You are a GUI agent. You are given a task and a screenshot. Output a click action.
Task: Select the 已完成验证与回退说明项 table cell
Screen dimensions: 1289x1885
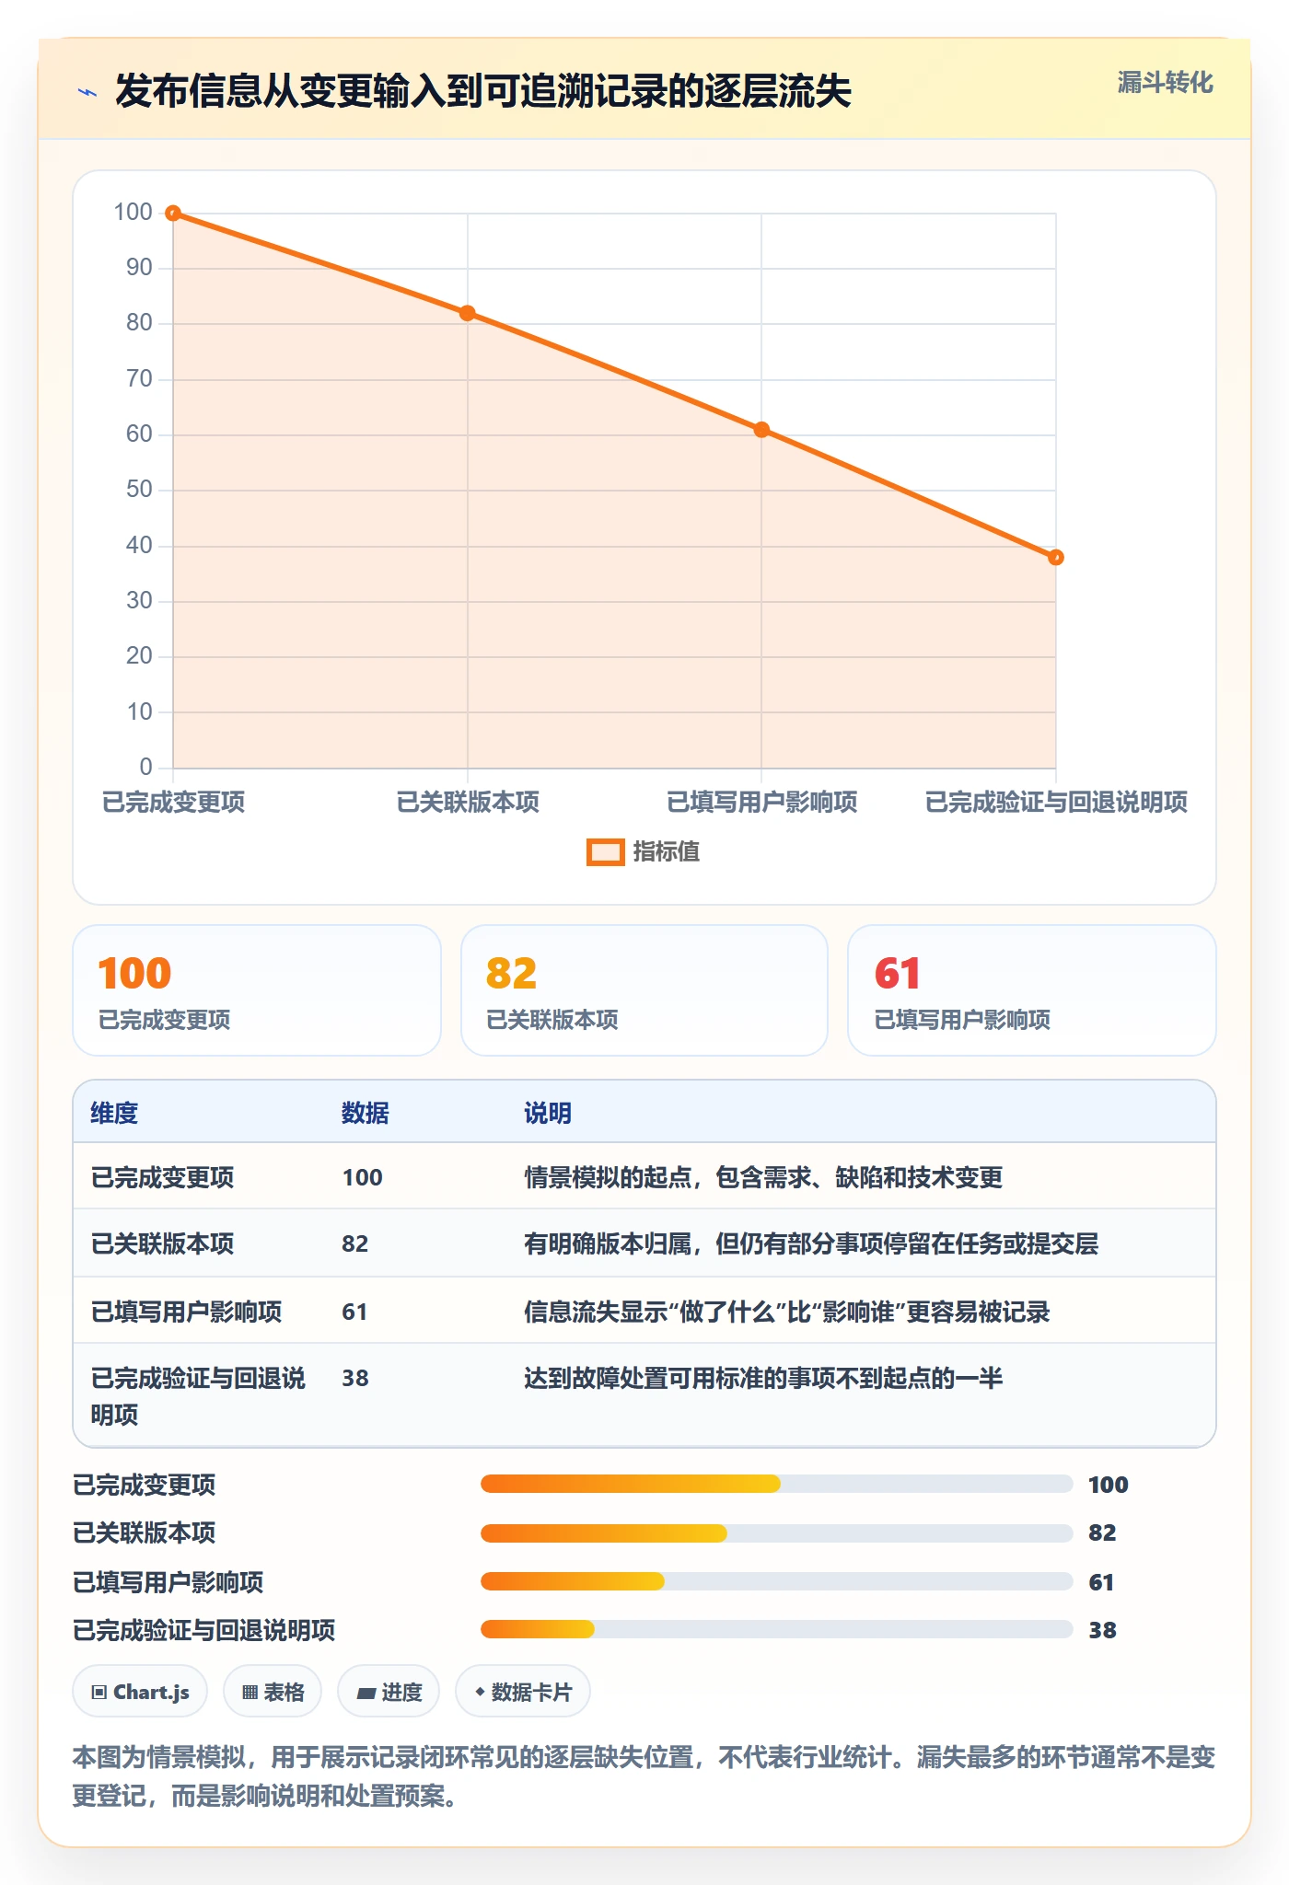(198, 1396)
